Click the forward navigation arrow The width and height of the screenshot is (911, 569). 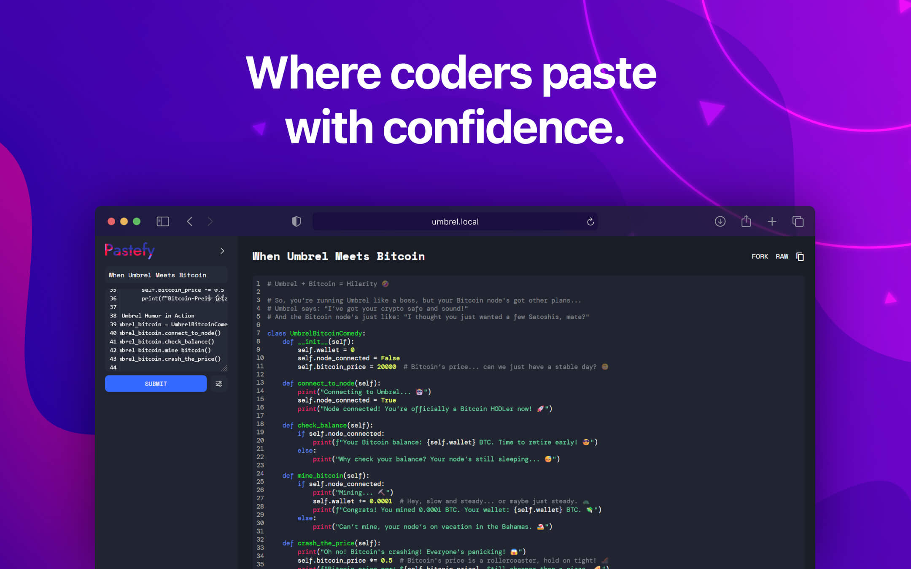click(210, 221)
